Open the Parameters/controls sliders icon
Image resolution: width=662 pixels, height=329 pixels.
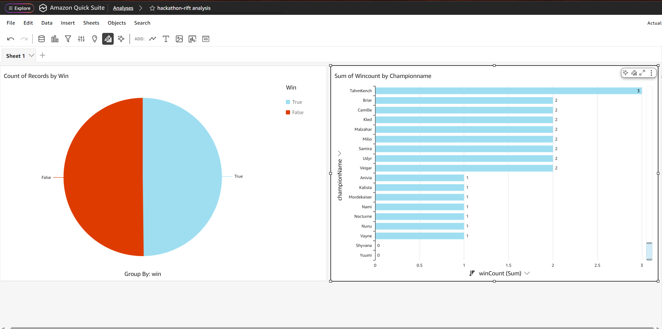pyautogui.click(x=81, y=39)
